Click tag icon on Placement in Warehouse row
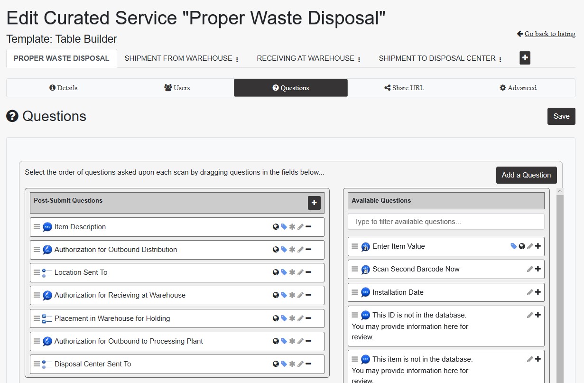The width and height of the screenshot is (584, 383). tap(284, 318)
